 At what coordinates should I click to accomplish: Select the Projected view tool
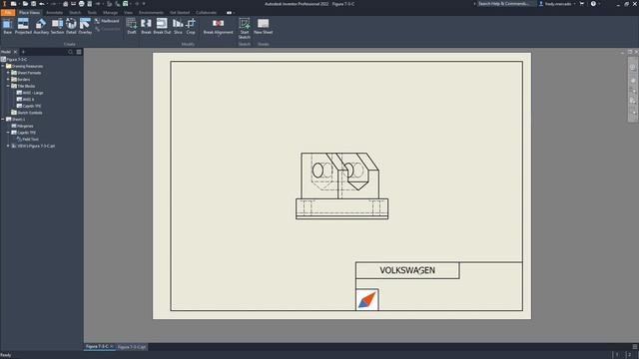tap(23, 26)
